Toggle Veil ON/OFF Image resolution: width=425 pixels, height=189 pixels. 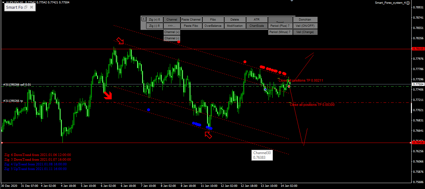pyautogui.click(x=305, y=26)
